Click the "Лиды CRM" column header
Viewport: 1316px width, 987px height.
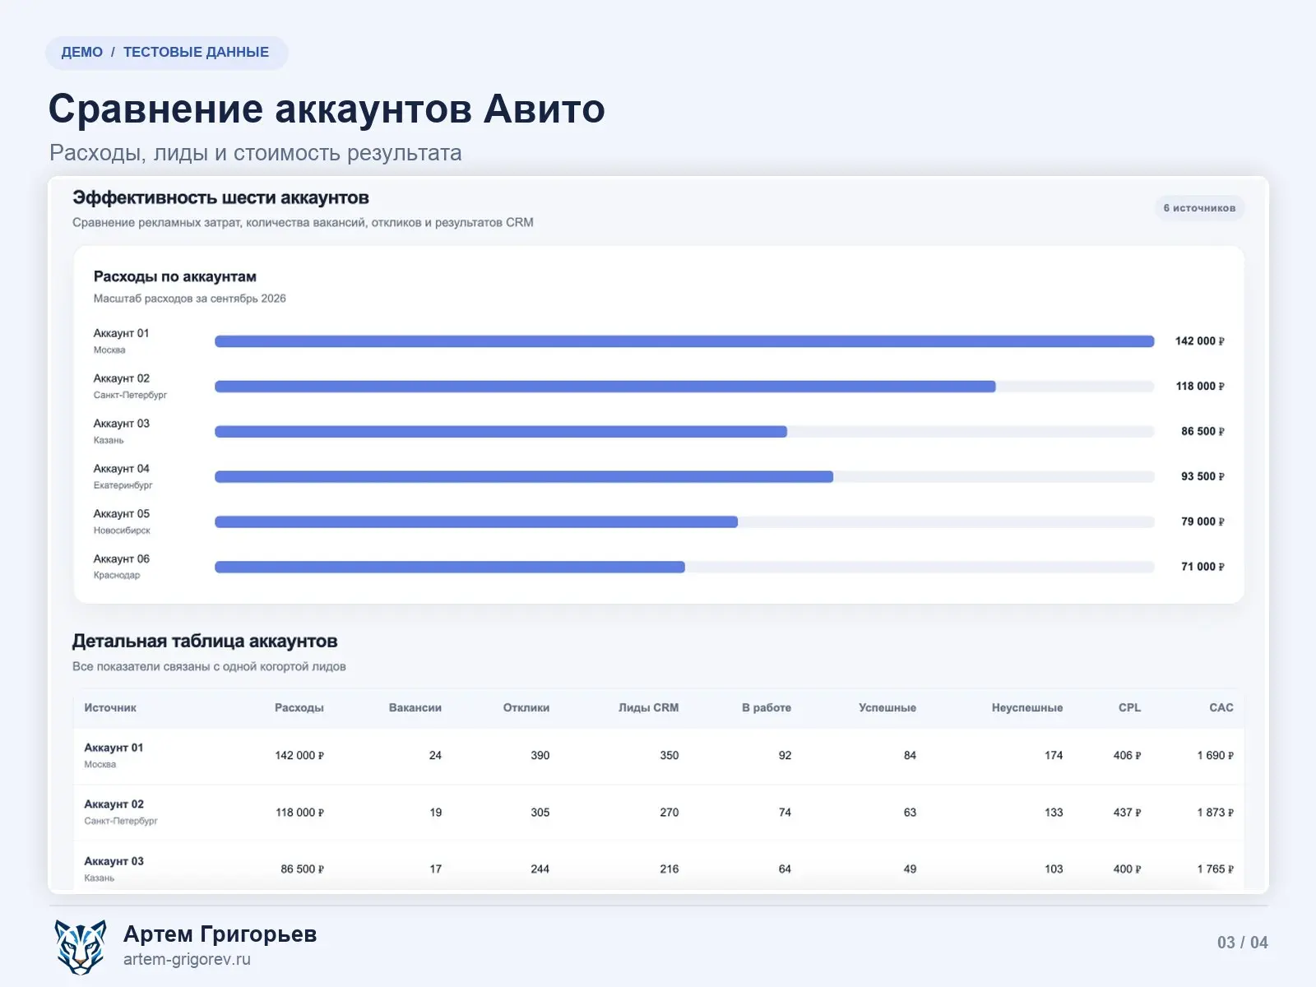tap(649, 707)
